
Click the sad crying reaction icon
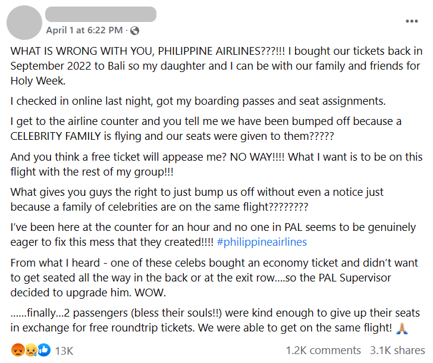(31, 350)
